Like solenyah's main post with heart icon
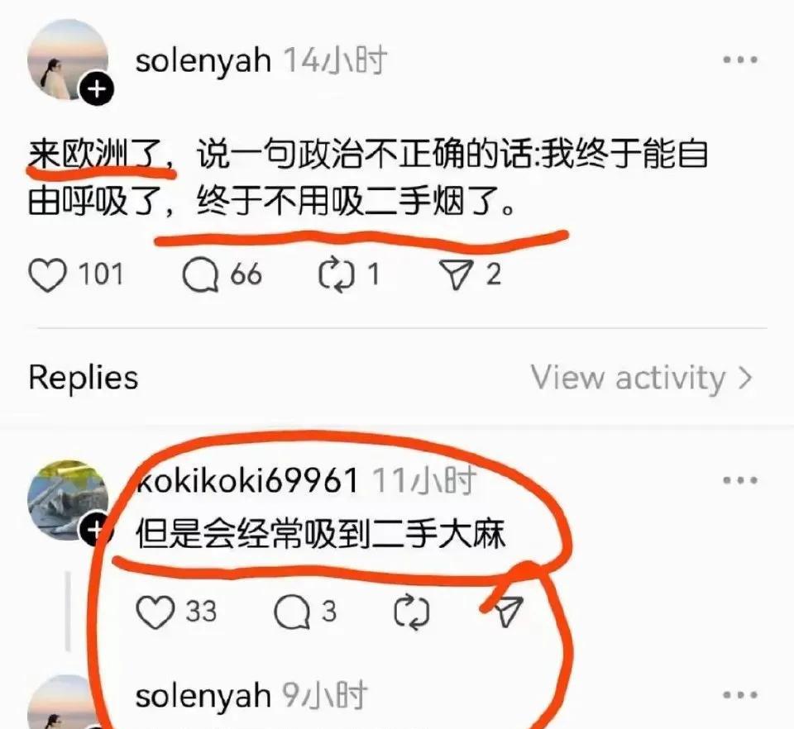This screenshot has width=794, height=729. point(48,275)
